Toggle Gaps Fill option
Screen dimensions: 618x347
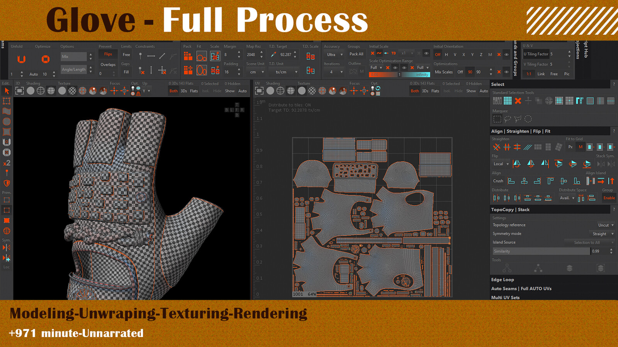126,72
